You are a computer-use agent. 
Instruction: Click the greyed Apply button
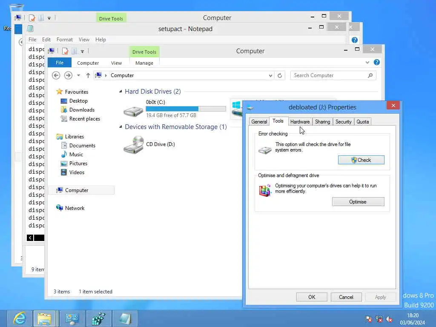pyautogui.click(x=380, y=297)
